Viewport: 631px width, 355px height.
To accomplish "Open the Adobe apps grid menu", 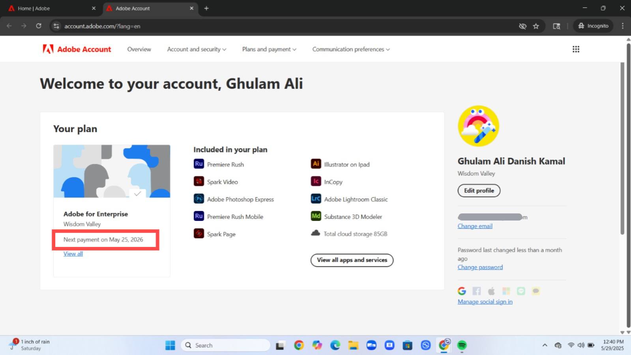I will [x=576, y=49].
